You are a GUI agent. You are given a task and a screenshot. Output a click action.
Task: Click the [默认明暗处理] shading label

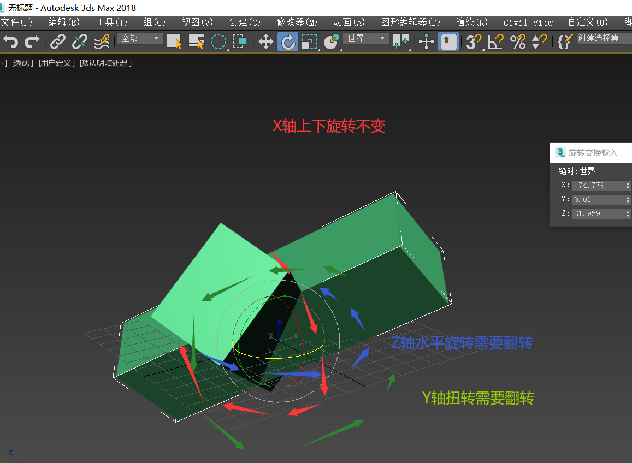pos(105,63)
